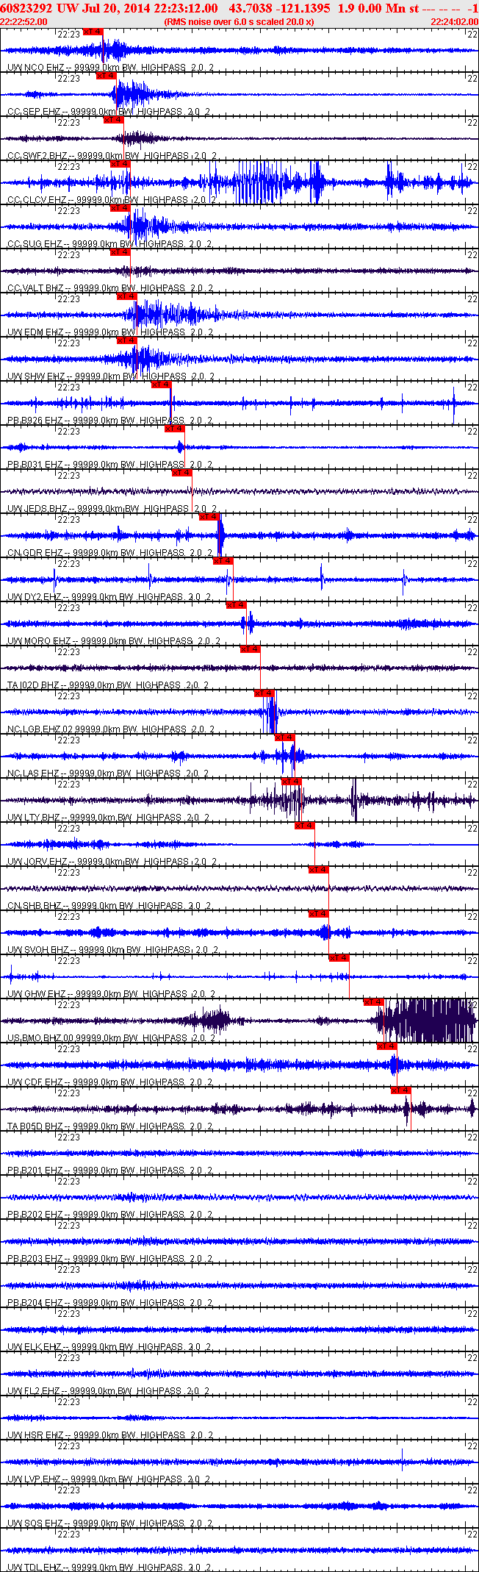Select the red pick flag on UW JORV trace
The width and height of the screenshot is (479, 1572).
pos(305,826)
